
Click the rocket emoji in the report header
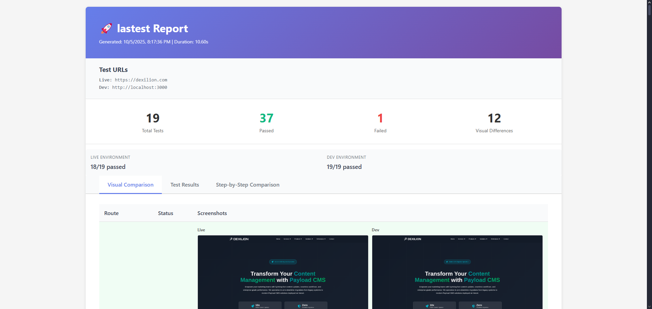point(106,28)
